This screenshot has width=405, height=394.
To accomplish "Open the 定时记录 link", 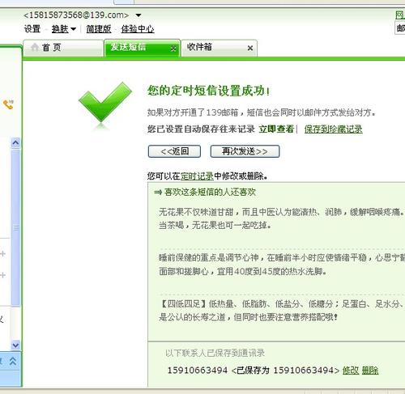I will click(x=197, y=176).
